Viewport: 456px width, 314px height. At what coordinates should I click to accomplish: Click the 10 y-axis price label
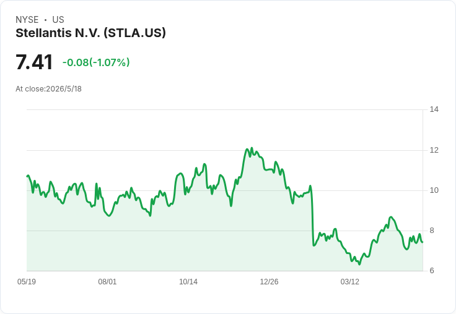tap(434, 190)
